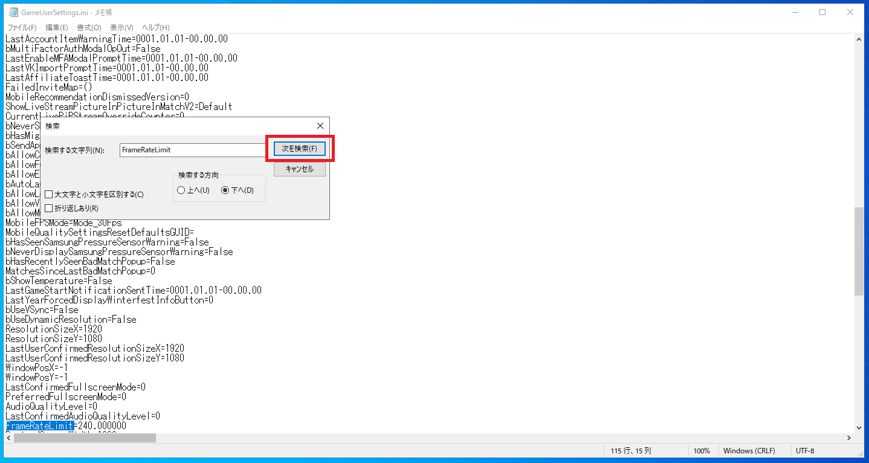Click the UTF-8 encoding status entry
The image size is (869, 463).
tap(806, 451)
